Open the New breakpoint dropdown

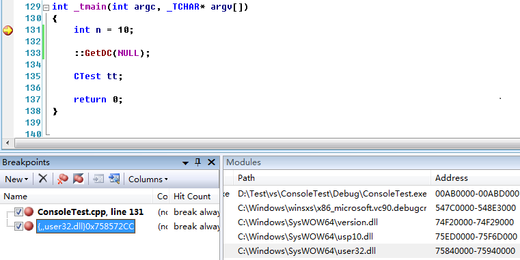(x=16, y=179)
